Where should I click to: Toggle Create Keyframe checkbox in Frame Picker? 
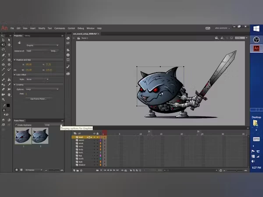pos(16,125)
